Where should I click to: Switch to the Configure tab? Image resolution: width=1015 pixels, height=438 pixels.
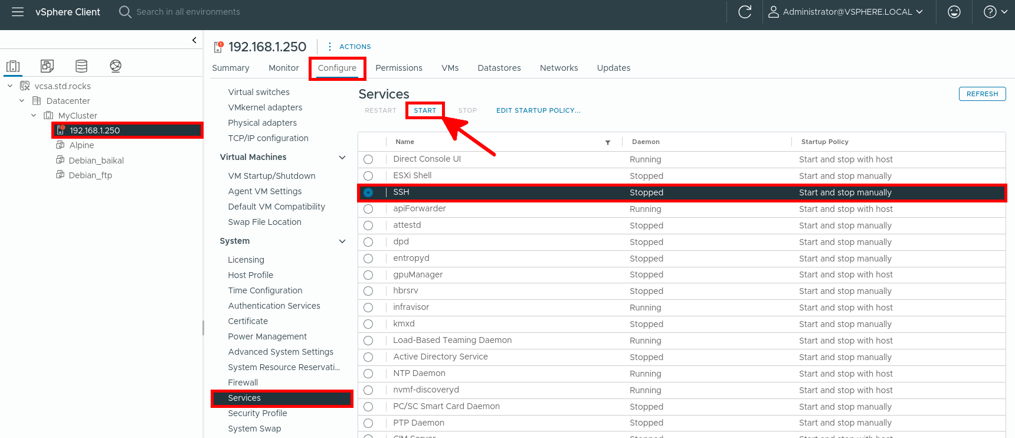[x=337, y=68]
